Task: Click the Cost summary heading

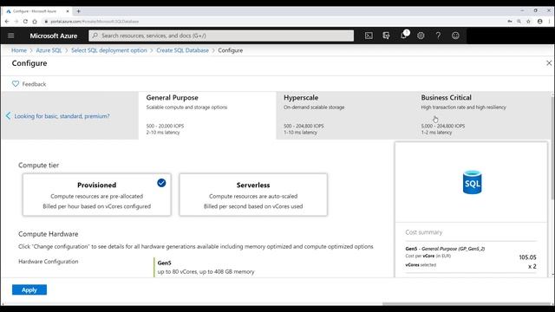Action: [x=424, y=232]
